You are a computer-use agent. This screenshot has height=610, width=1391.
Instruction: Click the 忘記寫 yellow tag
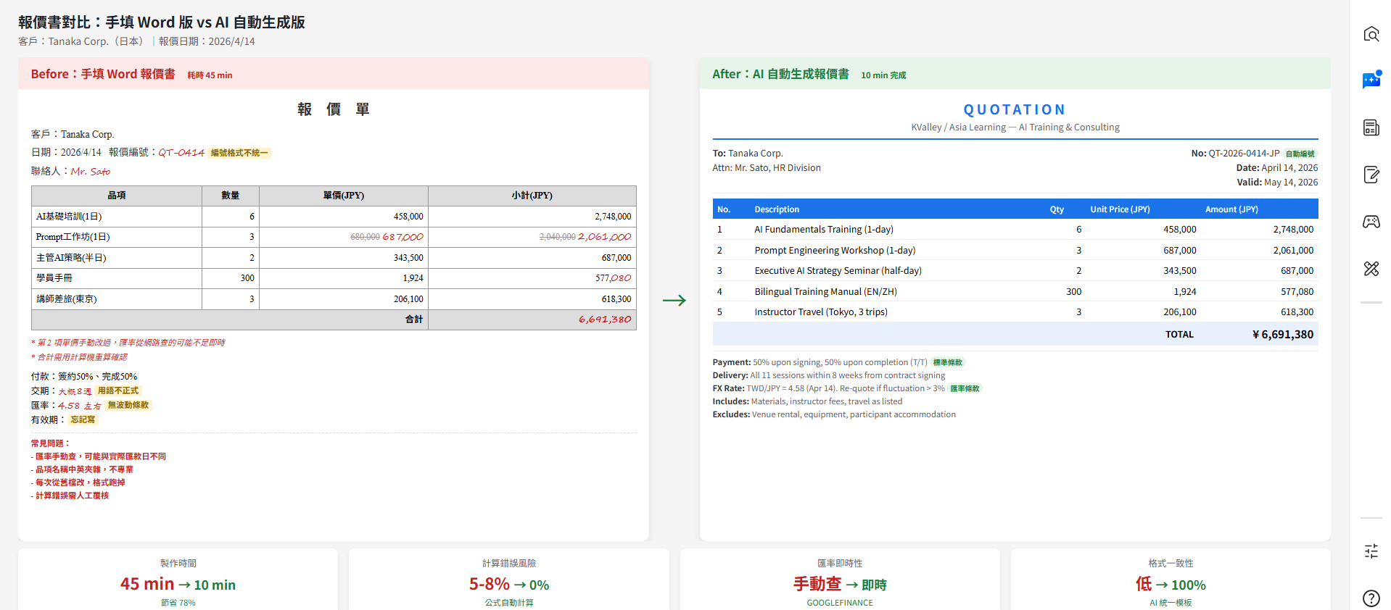(83, 419)
